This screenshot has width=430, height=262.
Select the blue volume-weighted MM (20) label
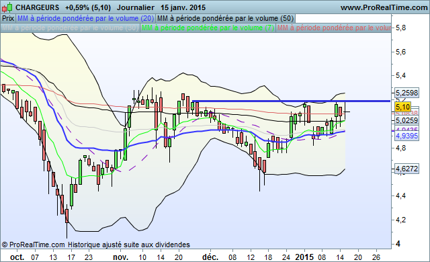[x=85, y=18]
